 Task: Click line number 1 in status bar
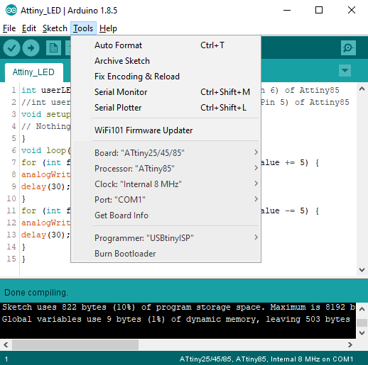(x=6, y=359)
